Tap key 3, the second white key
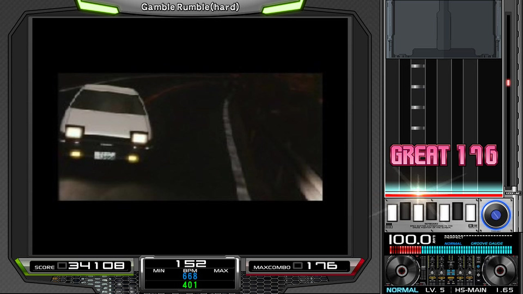The image size is (523, 294). coord(418,213)
